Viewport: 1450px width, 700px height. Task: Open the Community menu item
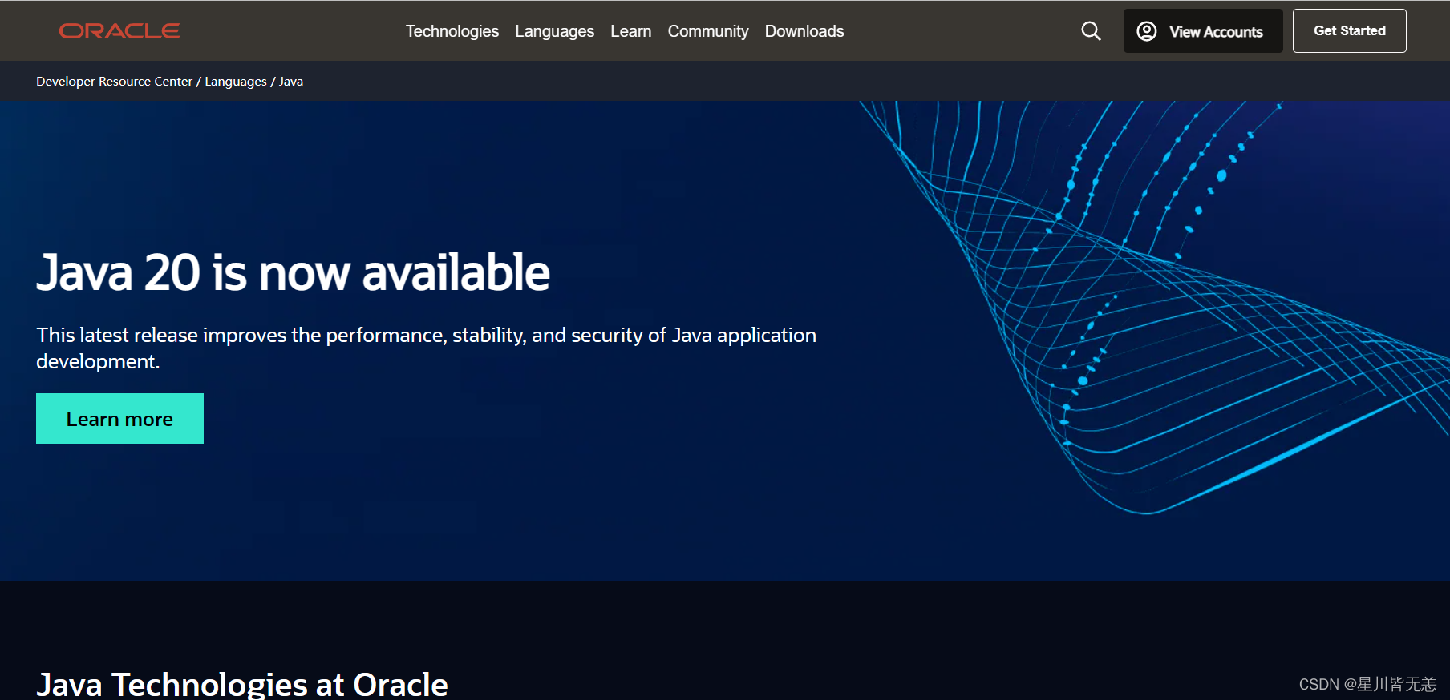click(707, 31)
